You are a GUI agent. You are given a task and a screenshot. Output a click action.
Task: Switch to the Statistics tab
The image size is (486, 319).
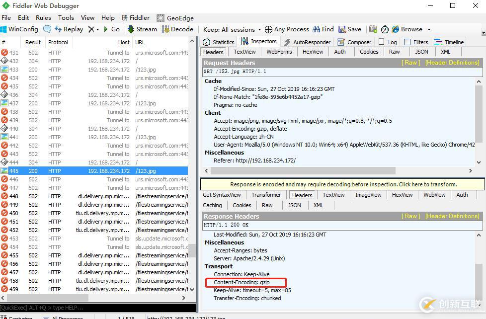pyautogui.click(x=219, y=42)
